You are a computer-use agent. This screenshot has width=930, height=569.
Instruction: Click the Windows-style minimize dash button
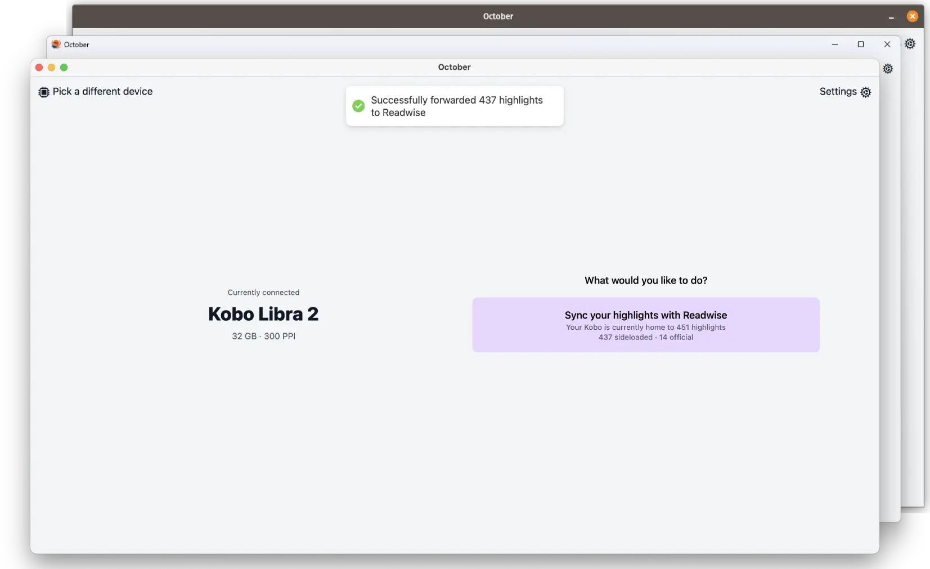[834, 44]
